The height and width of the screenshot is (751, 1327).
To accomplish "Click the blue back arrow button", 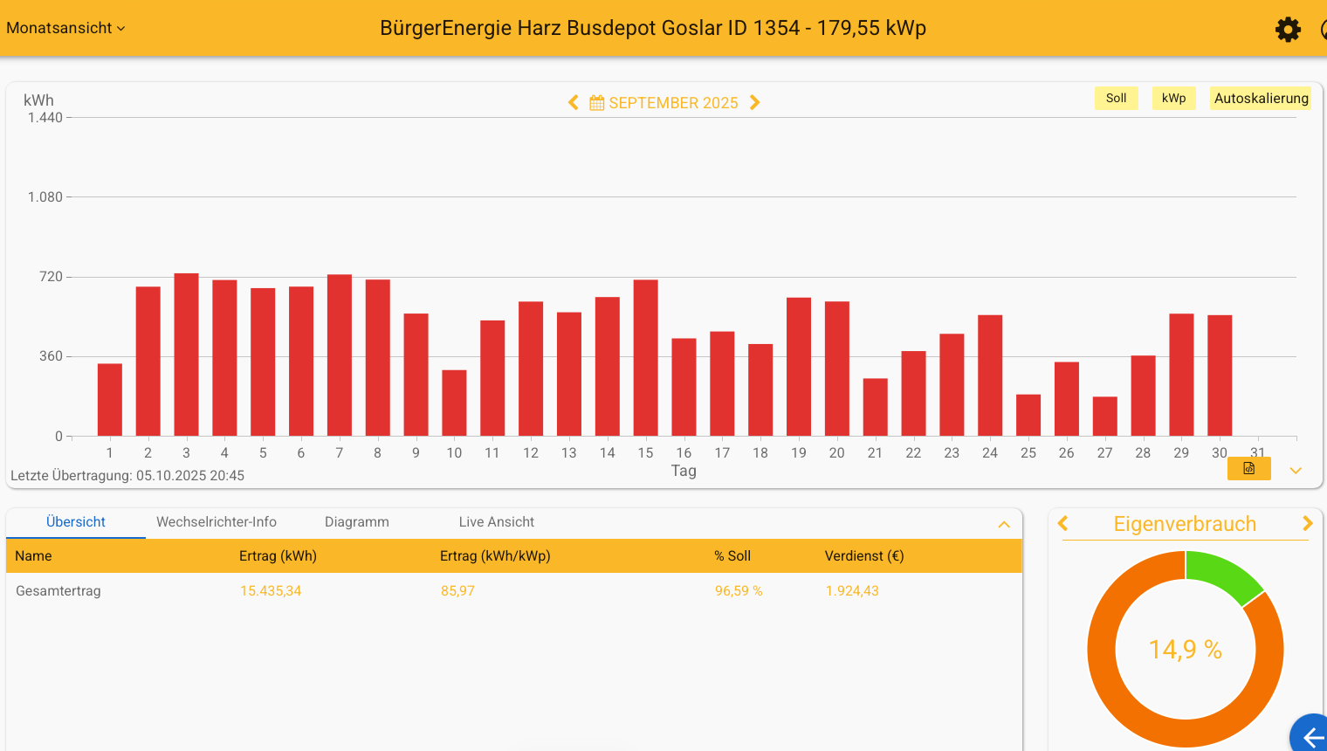I will pyautogui.click(x=1312, y=737).
